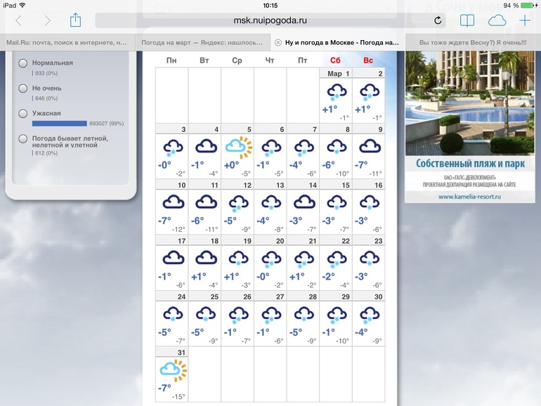This screenshot has height=406, width=541.
Task: Click the 693027 (99%) vote count
Action: [x=107, y=124]
